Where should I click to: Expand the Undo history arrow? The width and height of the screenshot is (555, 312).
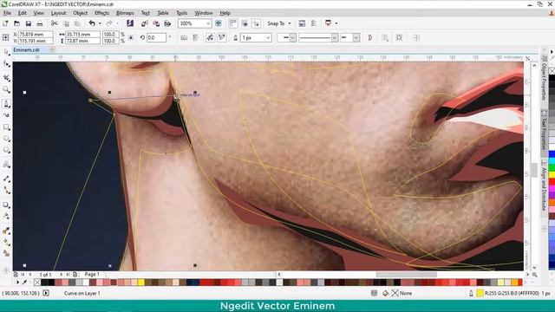pos(100,23)
